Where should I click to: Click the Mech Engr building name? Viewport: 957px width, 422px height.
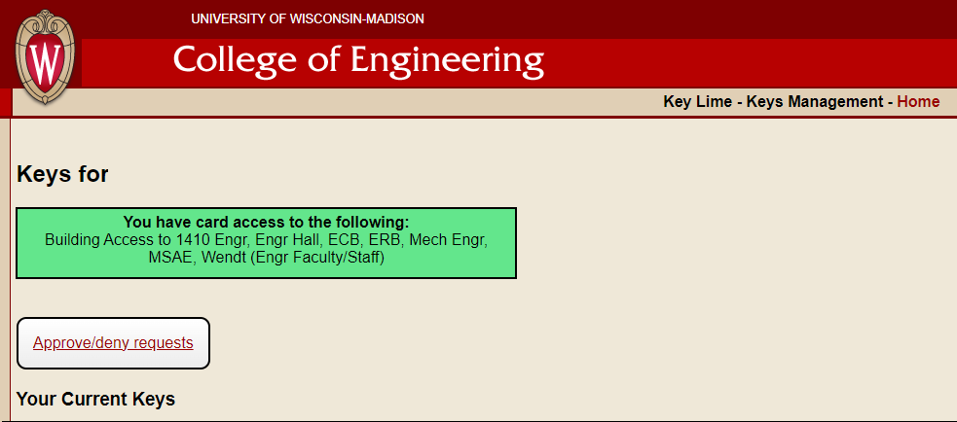[448, 239]
